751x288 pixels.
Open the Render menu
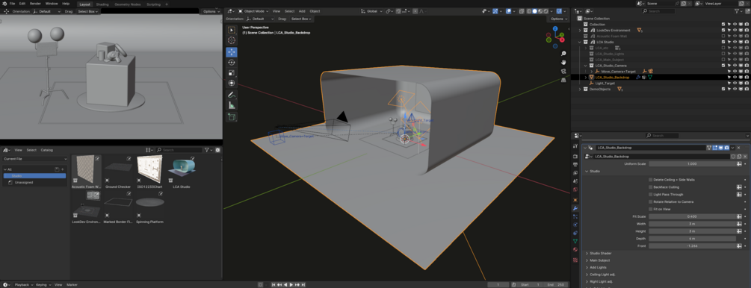click(x=35, y=3)
